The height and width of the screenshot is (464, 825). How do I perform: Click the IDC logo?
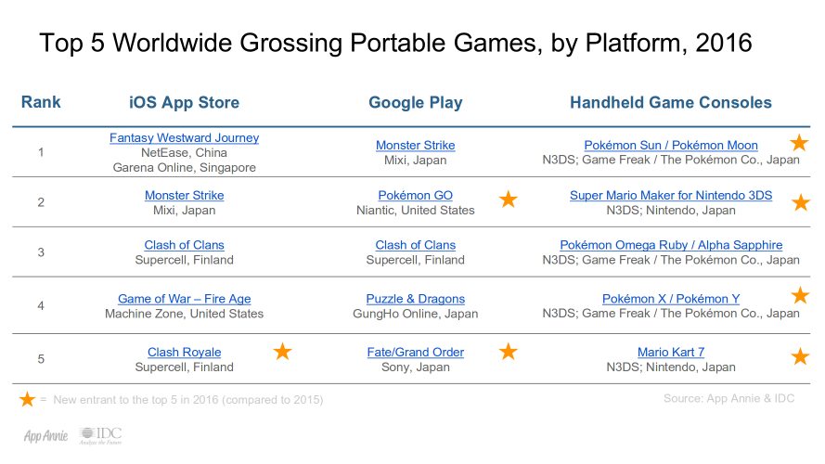click(x=101, y=435)
